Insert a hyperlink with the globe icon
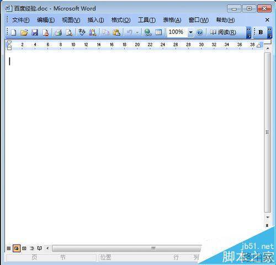This screenshot has width=276, height=265. coord(148,33)
